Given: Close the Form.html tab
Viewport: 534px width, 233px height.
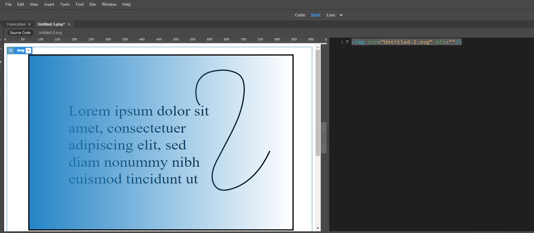Looking at the screenshot, I should (x=29, y=24).
